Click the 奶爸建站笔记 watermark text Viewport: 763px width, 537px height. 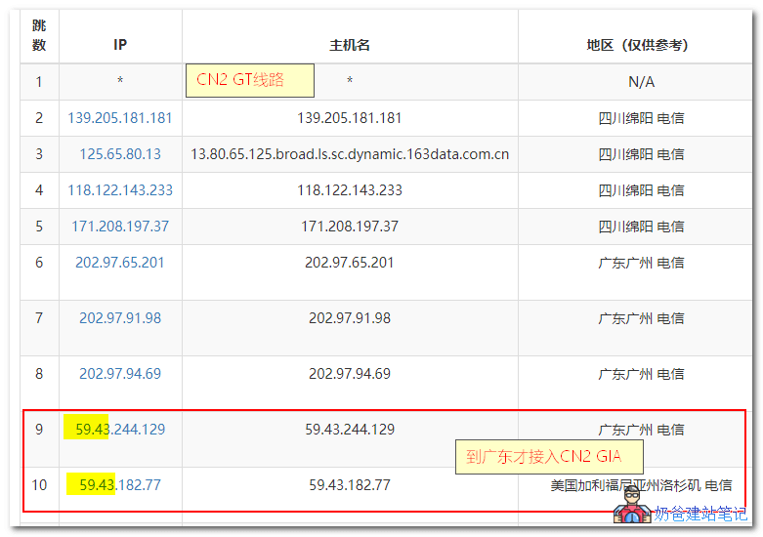click(700, 514)
